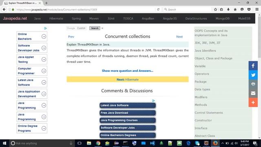Screen dimensions: 261x147
Task: Go to Firefox home icon
Action: (x=235, y=9)
